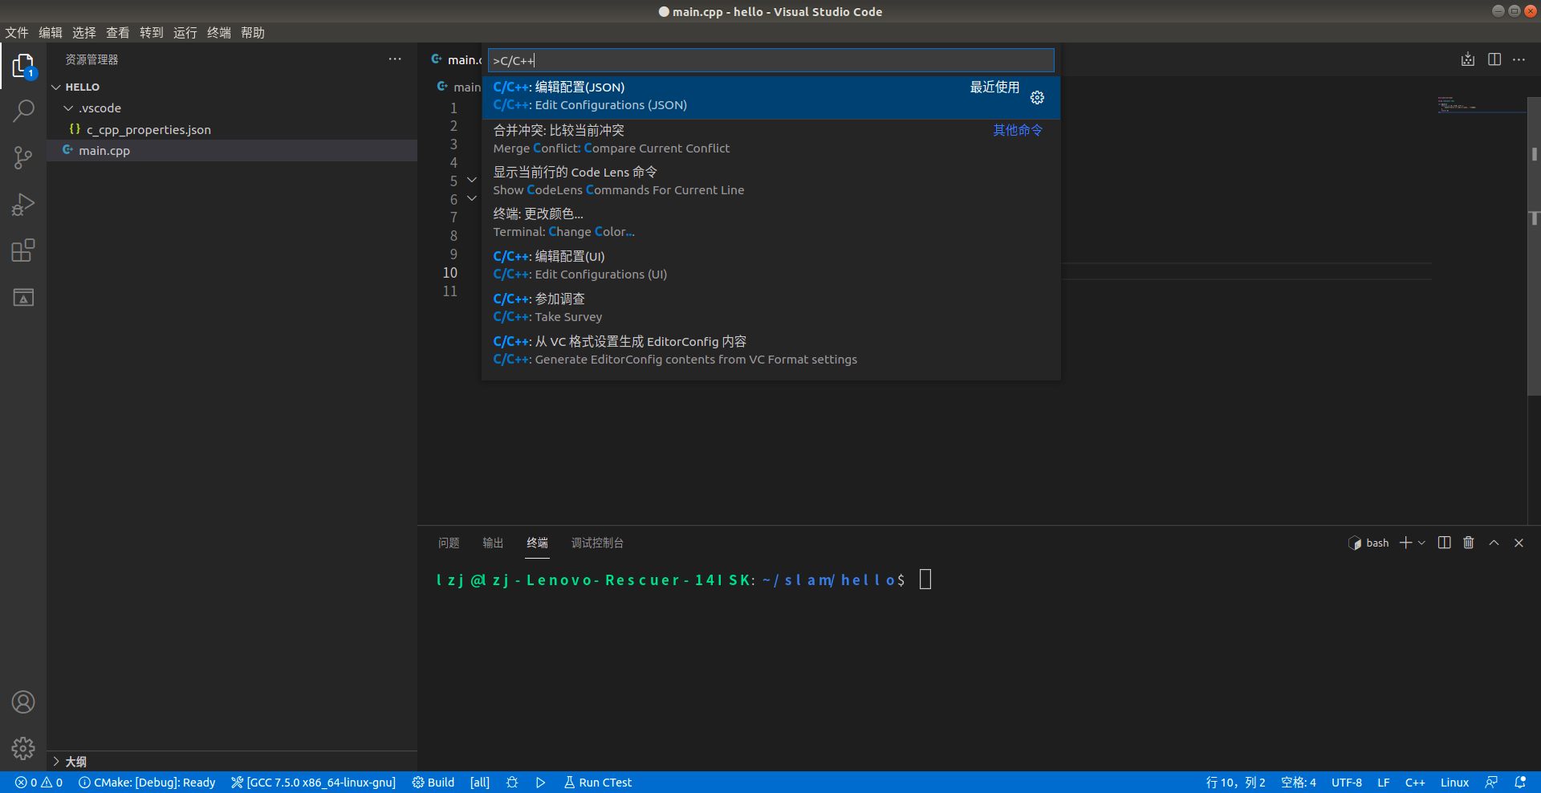
Task: Switch to the 调试控制台 tab
Action: pyautogui.click(x=597, y=543)
